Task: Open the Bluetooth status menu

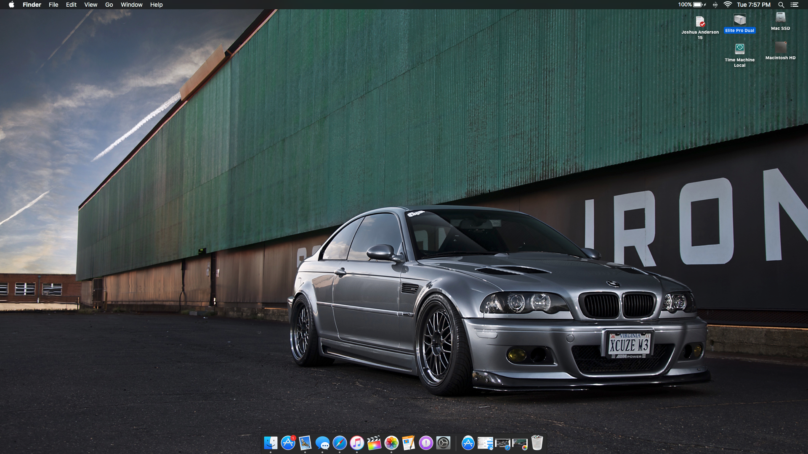Action: [x=715, y=5]
